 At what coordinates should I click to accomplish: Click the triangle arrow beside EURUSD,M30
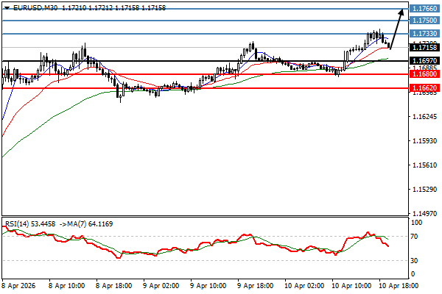pyautogui.click(x=7, y=7)
